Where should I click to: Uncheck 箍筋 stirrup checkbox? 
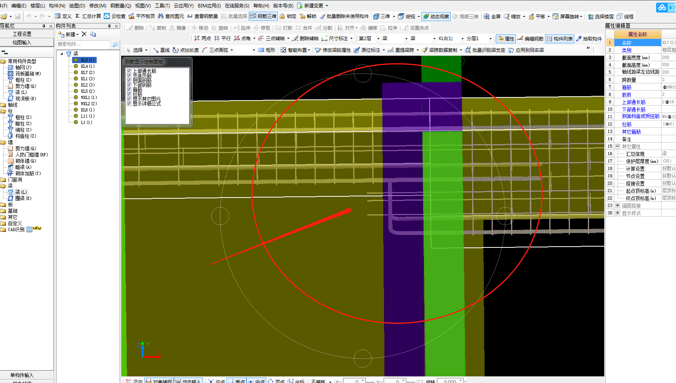click(x=129, y=90)
